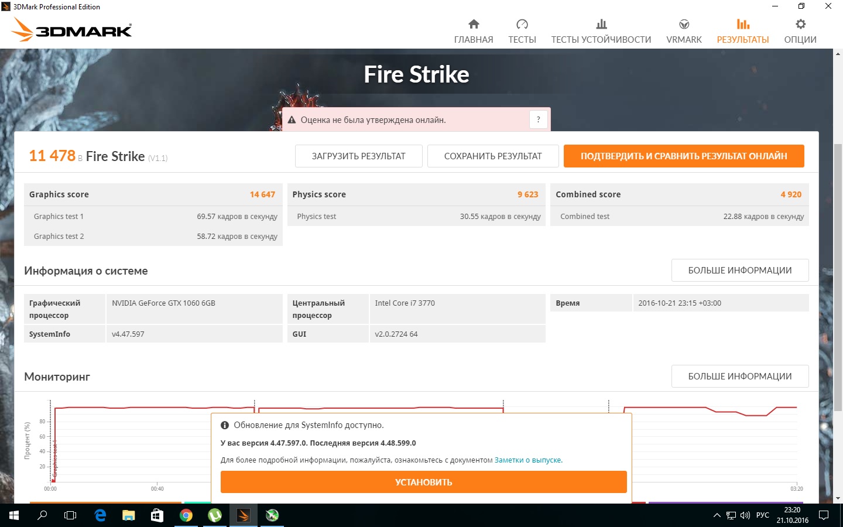Click the volume speaker tray icon
Image resolution: width=843 pixels, height=527 pixels.
pos(745,515)
